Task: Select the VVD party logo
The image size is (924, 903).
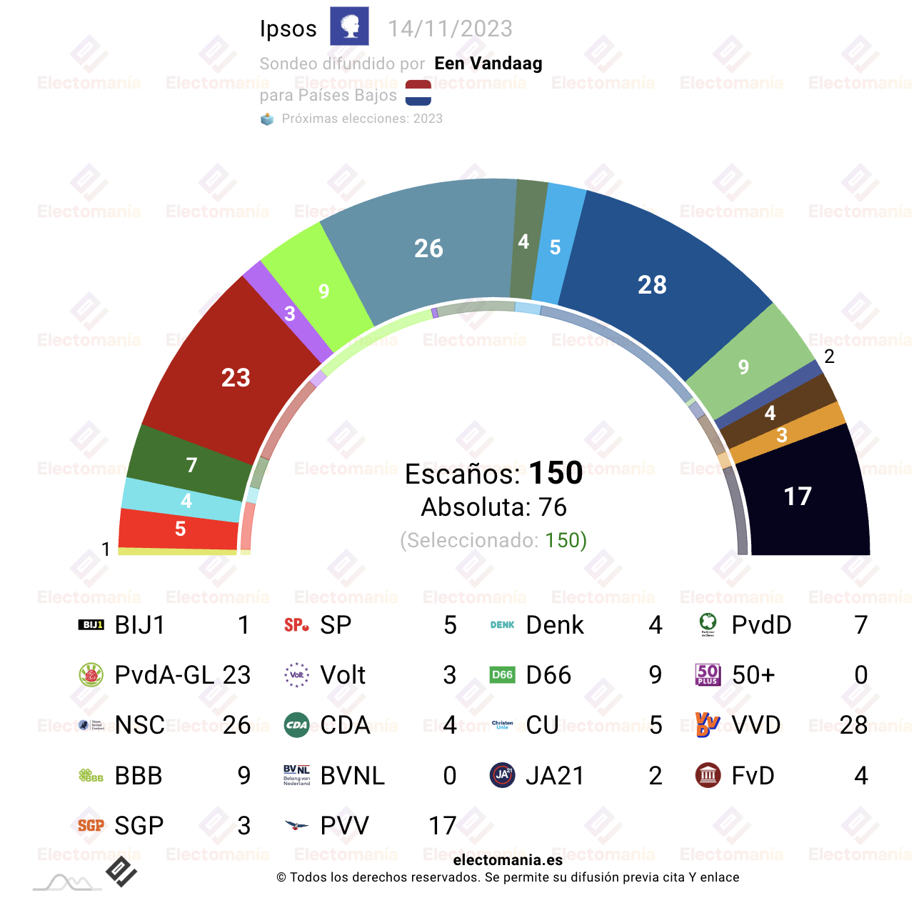Action: click(708, 725)
